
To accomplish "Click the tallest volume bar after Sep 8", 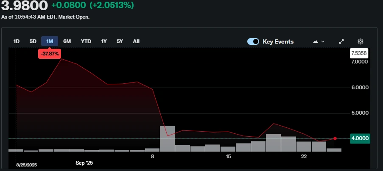I will tap(167, 138).
